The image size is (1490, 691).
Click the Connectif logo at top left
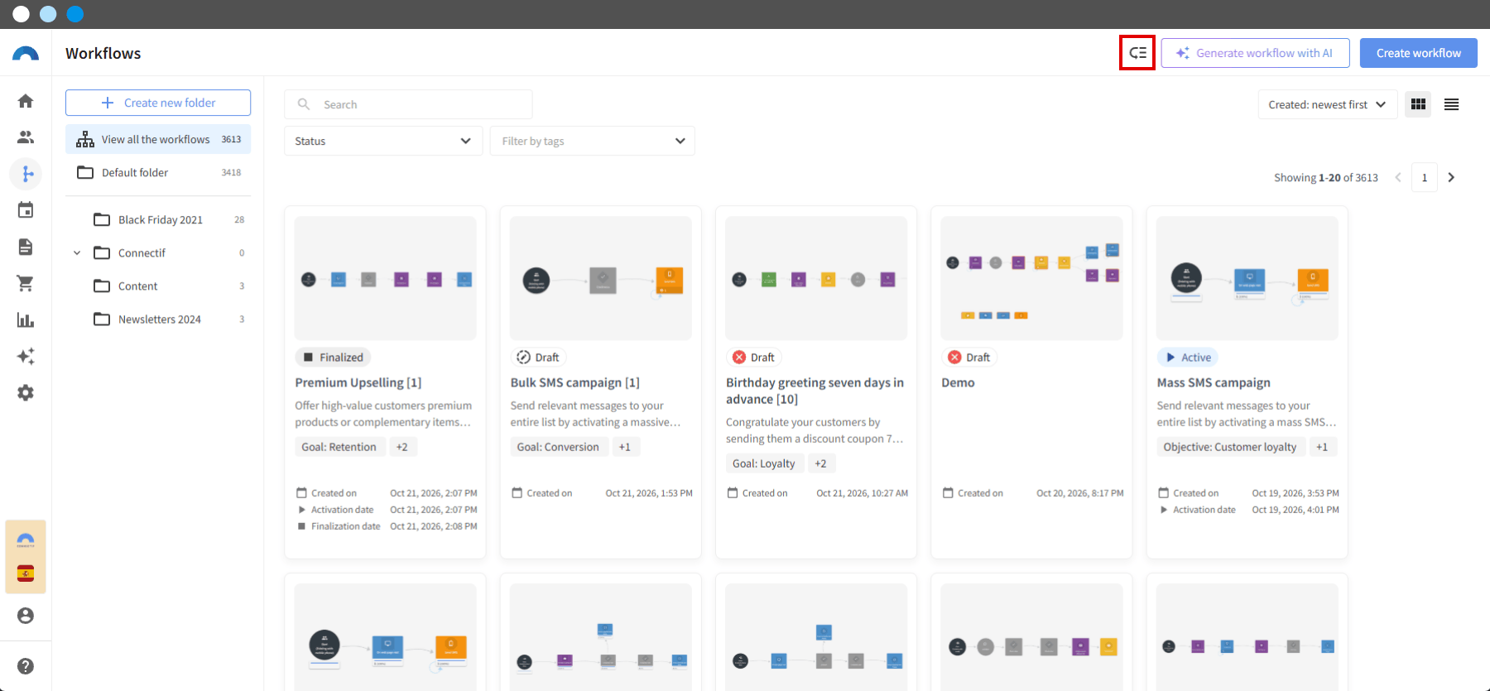[26, 54]
